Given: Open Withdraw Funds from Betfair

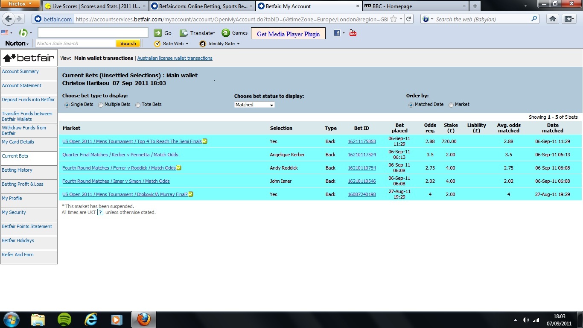Looking at the screenshot, I should tap(24, 130).
